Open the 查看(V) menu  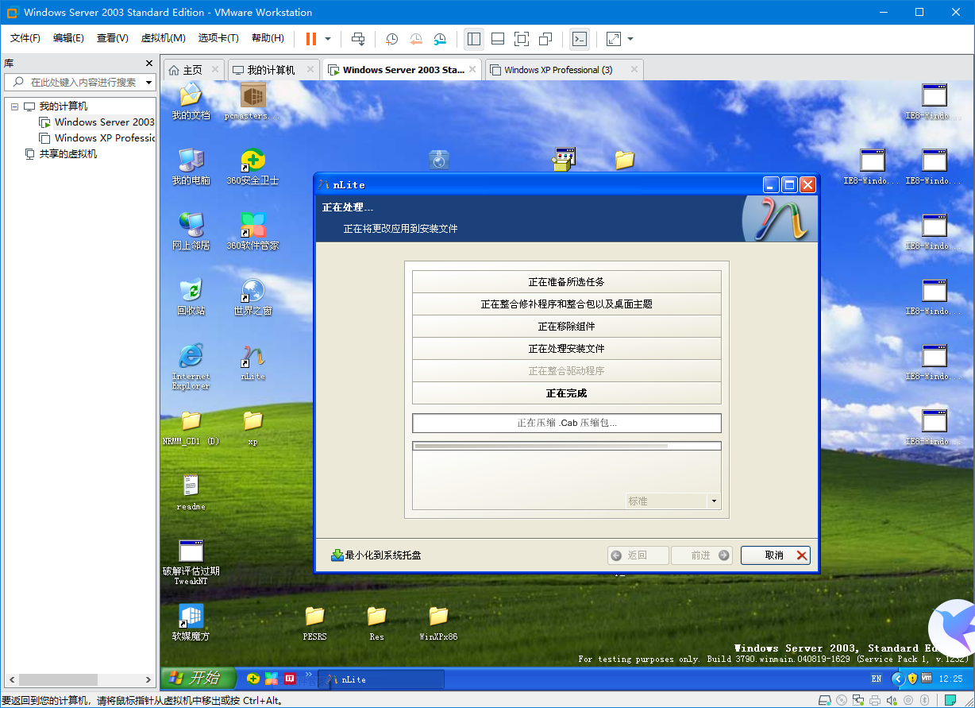tap(112, 38)
